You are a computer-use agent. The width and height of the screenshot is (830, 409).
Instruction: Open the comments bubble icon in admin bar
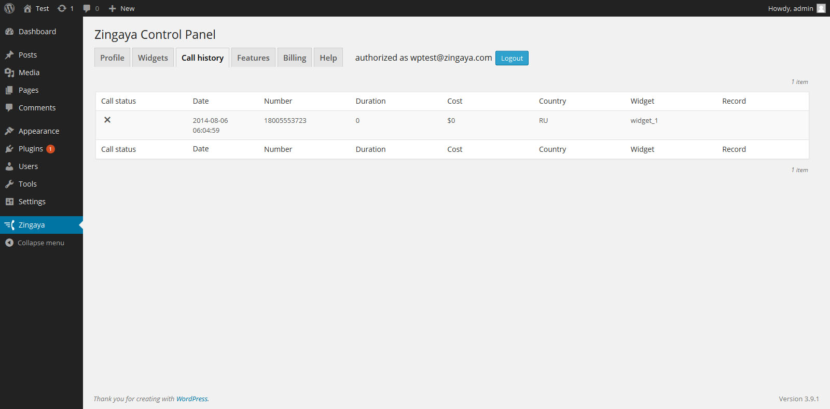pos(87,8)
